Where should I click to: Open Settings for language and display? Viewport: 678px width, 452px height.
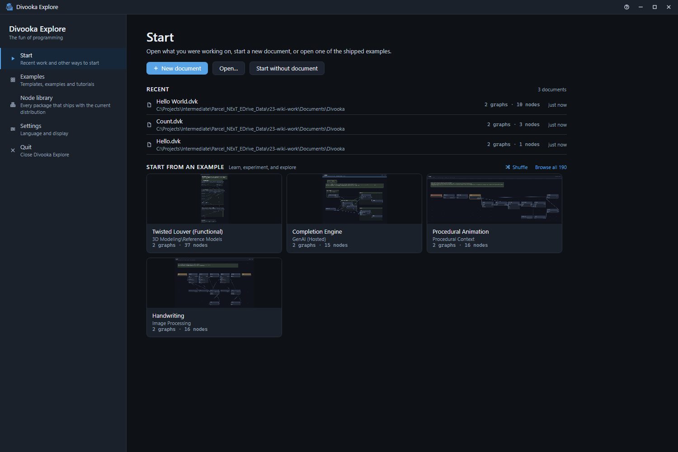click(x=63, y=129)
